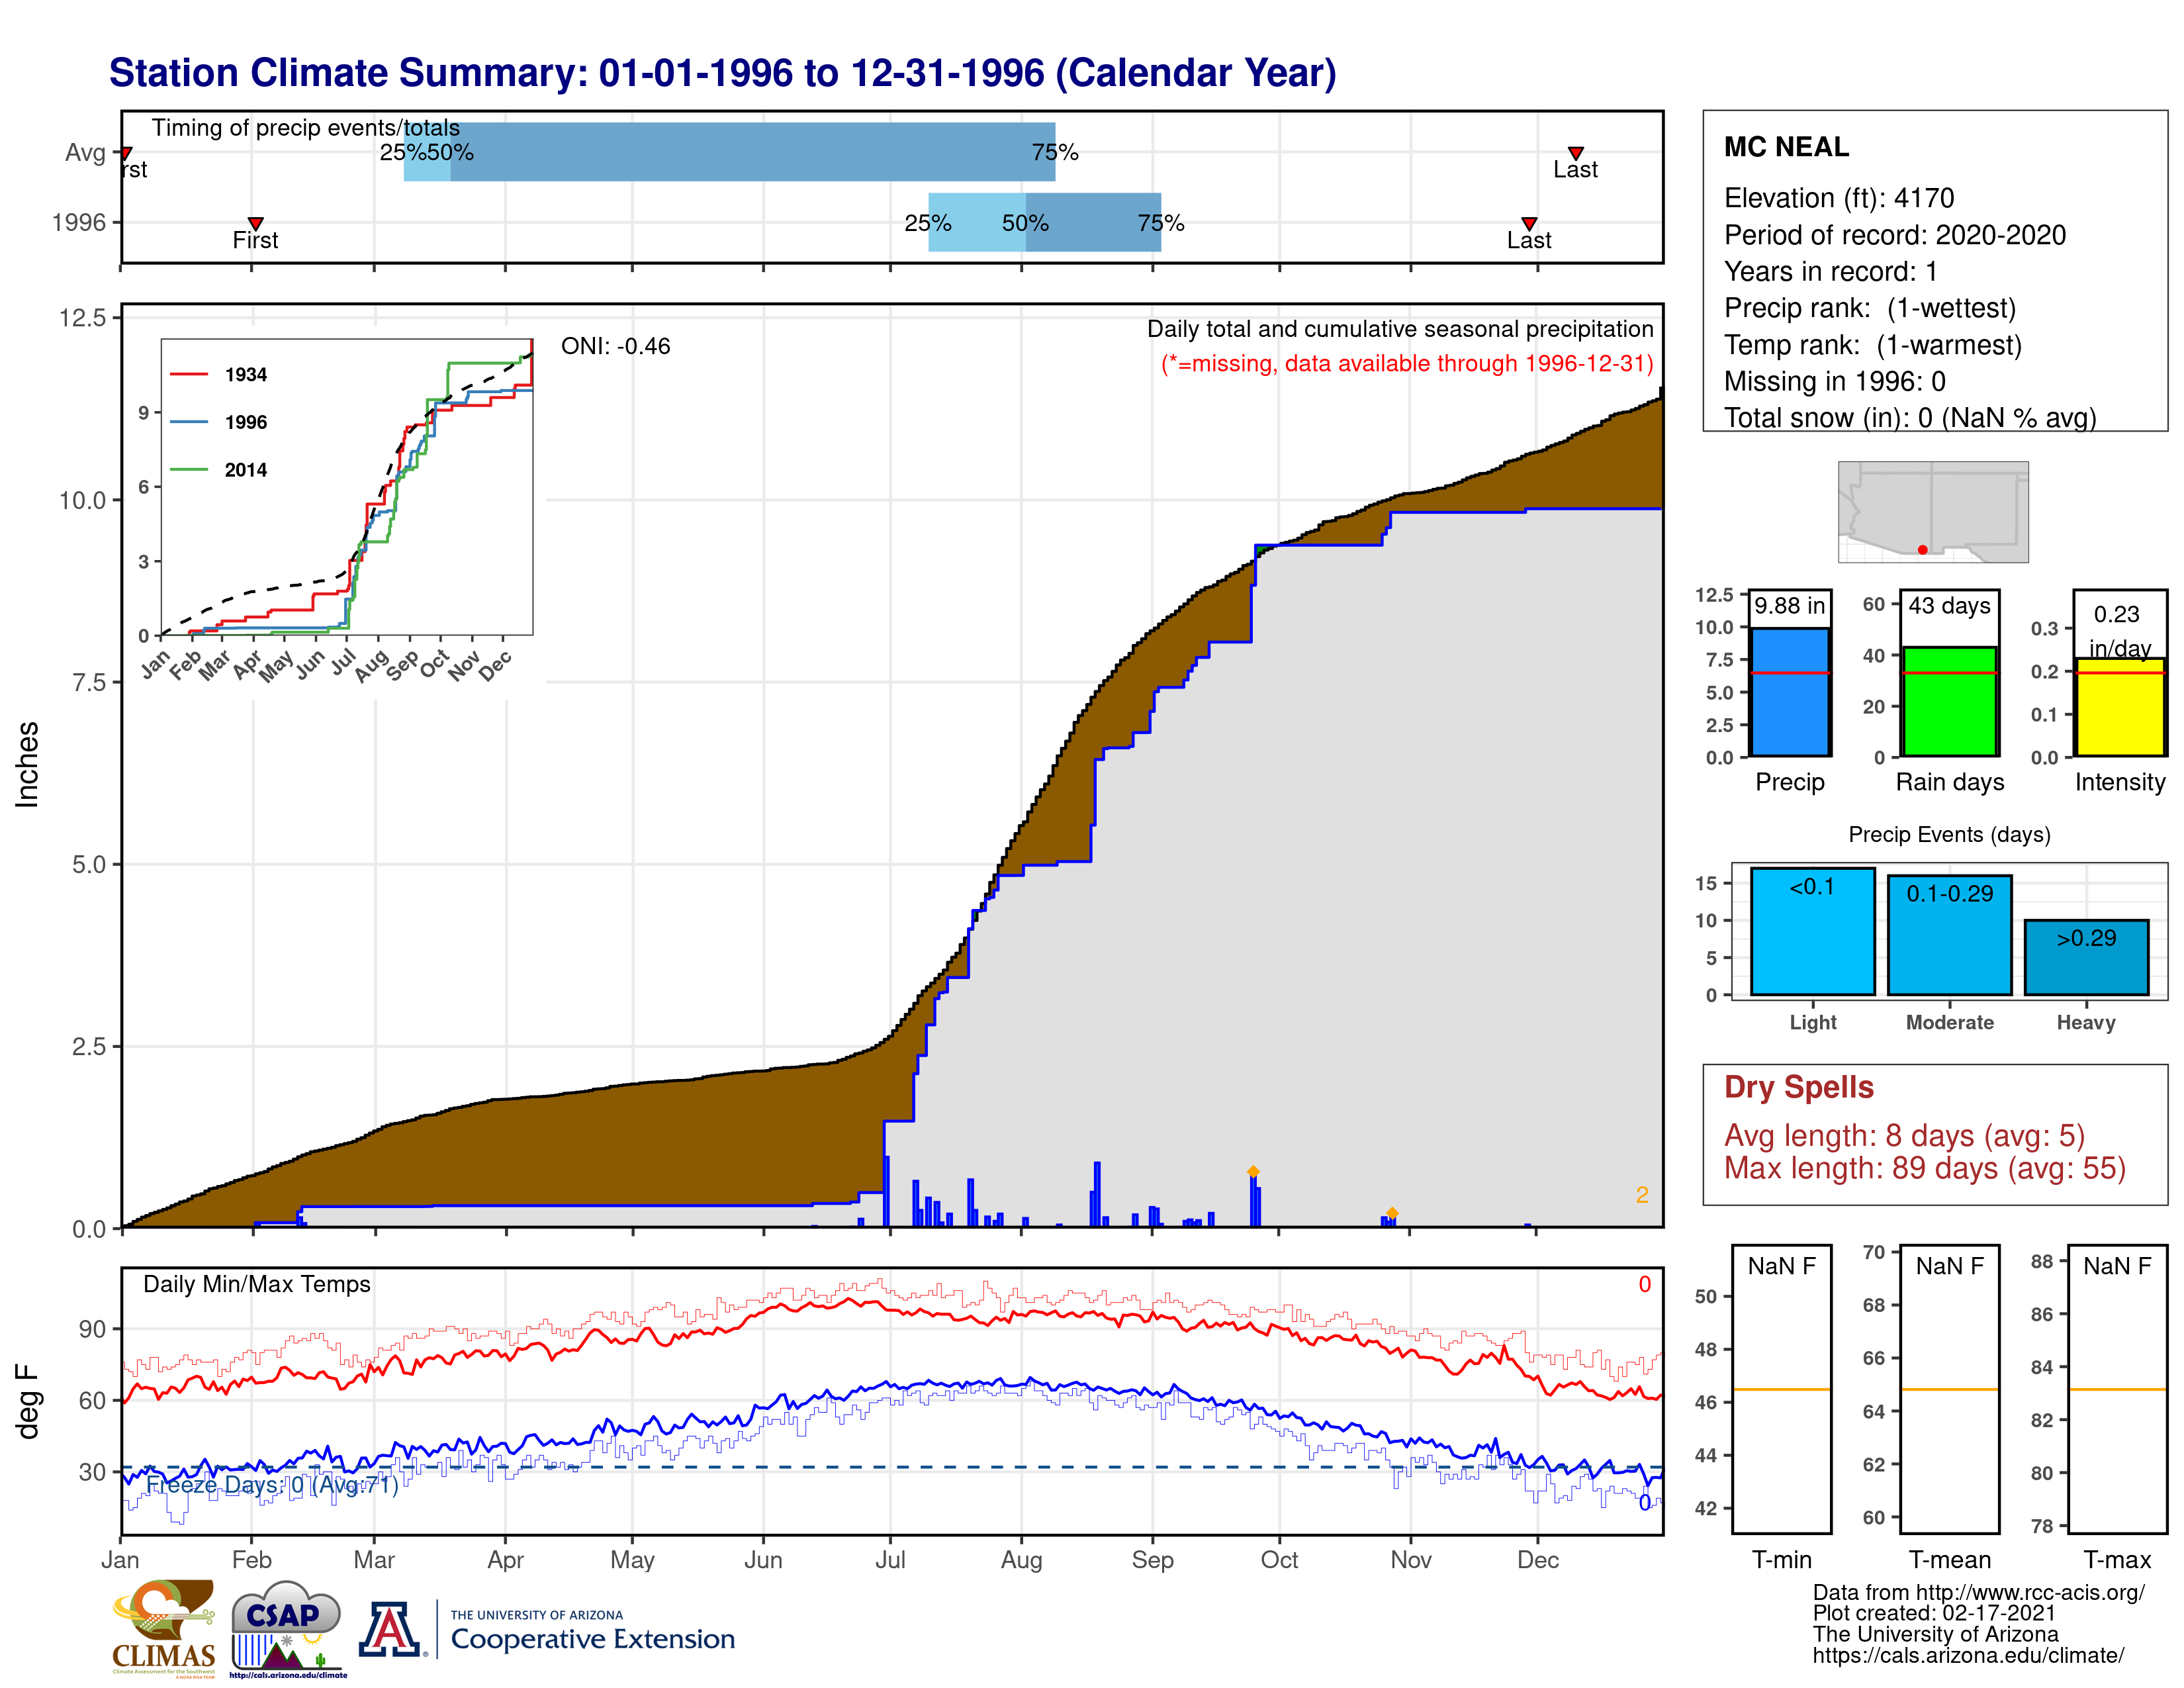The height and width of the screenshot is (1688, 2184).
Task: Click the green Rain days bar
Action: [x=1949, y=701]
